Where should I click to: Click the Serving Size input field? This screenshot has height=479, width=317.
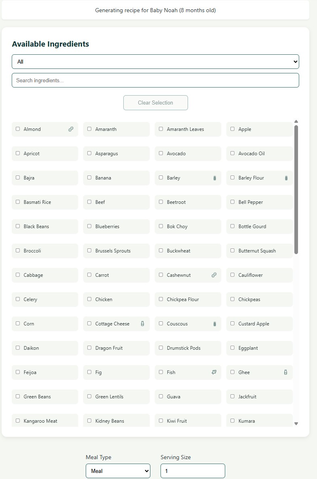click(192, 470)
